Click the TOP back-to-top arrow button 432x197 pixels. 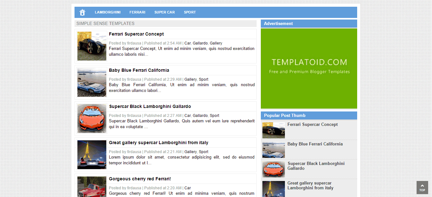pos(422,188)
